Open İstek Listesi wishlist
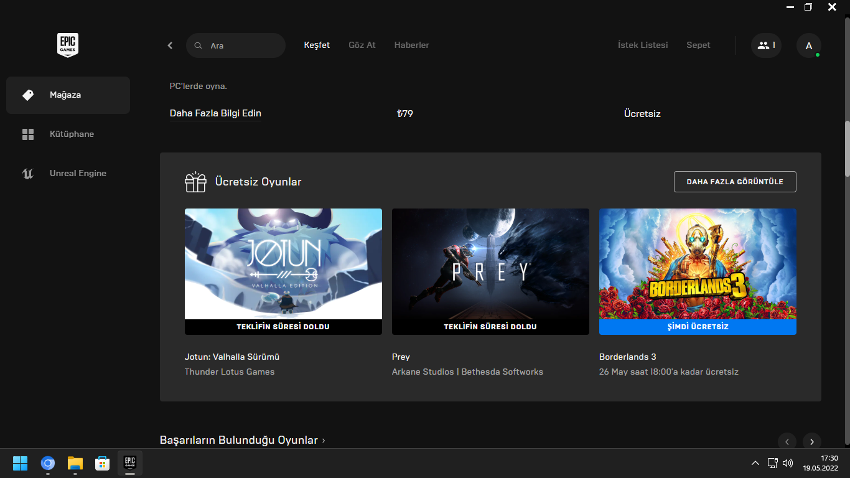Image resolution: width=850 pixels, height=478 pixels. coord(643,45)
